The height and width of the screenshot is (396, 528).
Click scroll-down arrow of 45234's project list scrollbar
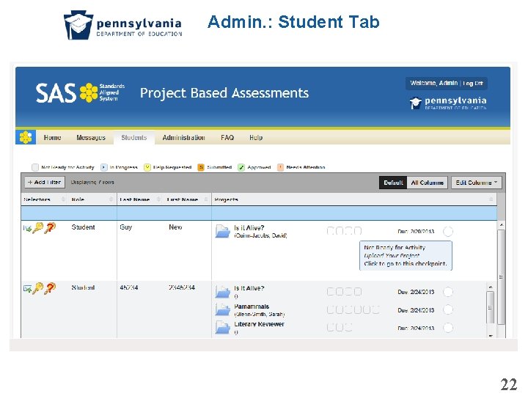click(491, 335)
